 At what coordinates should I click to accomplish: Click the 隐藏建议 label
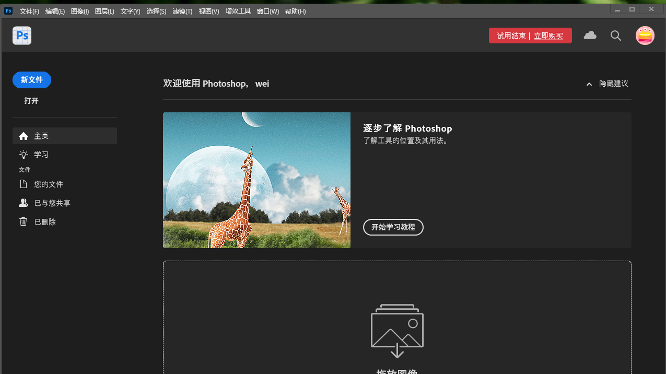click(x=614, y=84)
